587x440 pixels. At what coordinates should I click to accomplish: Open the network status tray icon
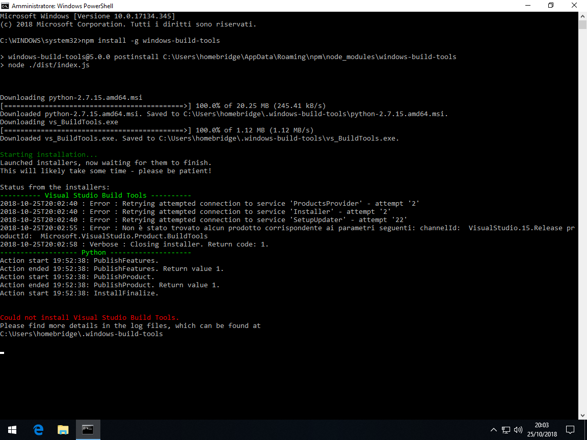(x=506, y=429)
